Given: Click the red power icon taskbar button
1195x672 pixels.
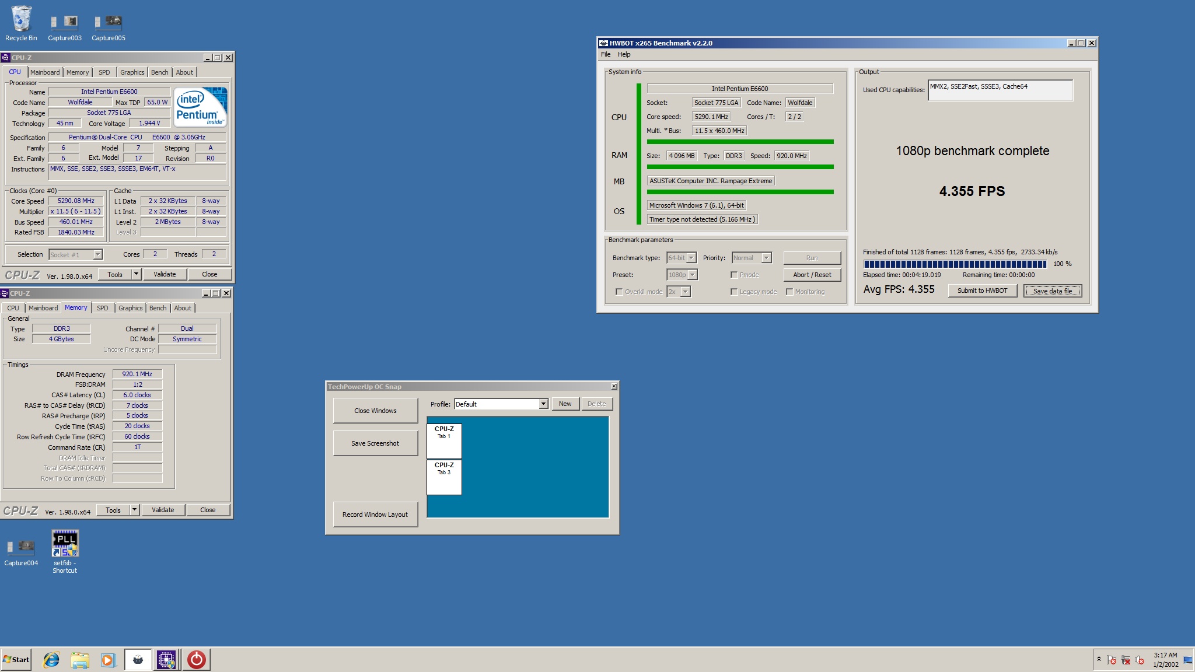Looking at the screenshot, I should [197, 660].
